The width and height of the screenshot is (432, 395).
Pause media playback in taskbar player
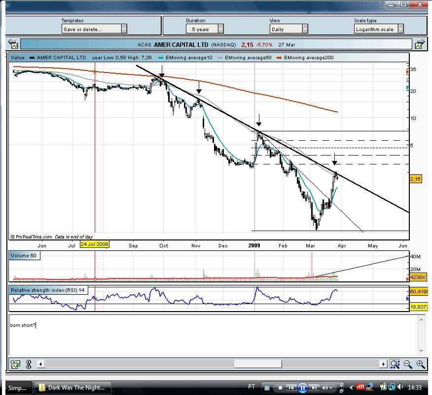click(x=302, y=388)
